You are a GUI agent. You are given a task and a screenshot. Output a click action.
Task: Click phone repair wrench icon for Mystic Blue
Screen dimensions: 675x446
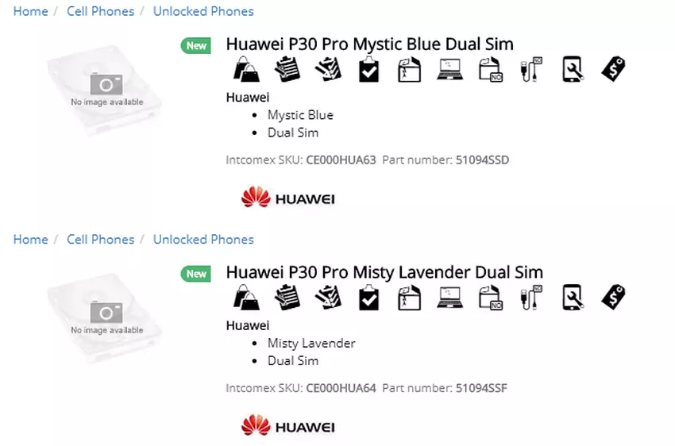573,69
